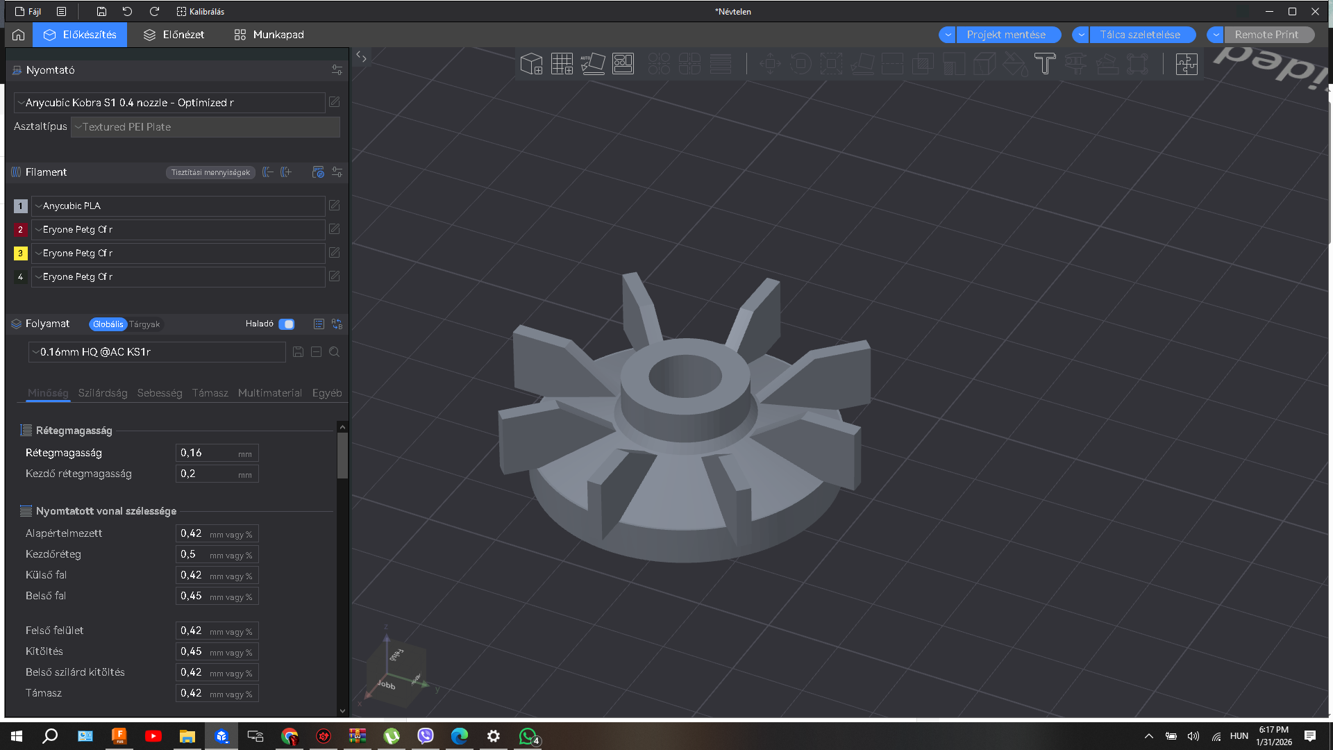This screenshot has width=1333, height=750.
Task: Click the Tálca szeletelése button
Action: click(x=1142, y=35)
